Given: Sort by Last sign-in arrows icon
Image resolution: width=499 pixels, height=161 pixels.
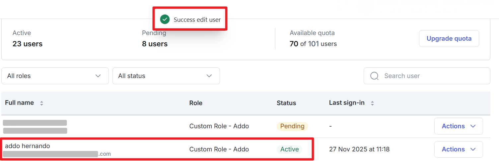Looking at the screenshot, I should (372, 103).
